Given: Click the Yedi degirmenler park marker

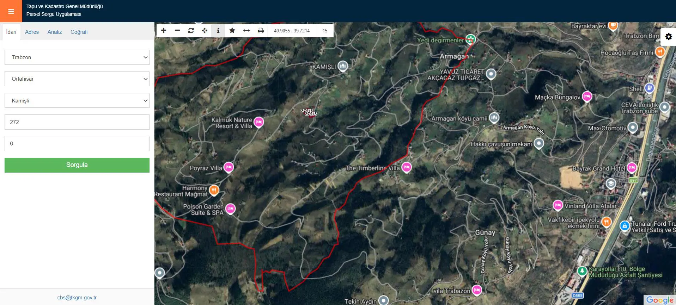Looking at the screenshot, I should 470,39.
